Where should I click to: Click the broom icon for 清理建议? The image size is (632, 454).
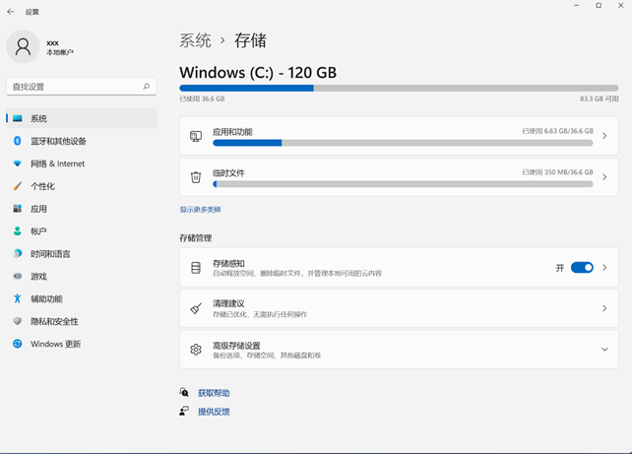pyautogui.click(x=196, y=308)
